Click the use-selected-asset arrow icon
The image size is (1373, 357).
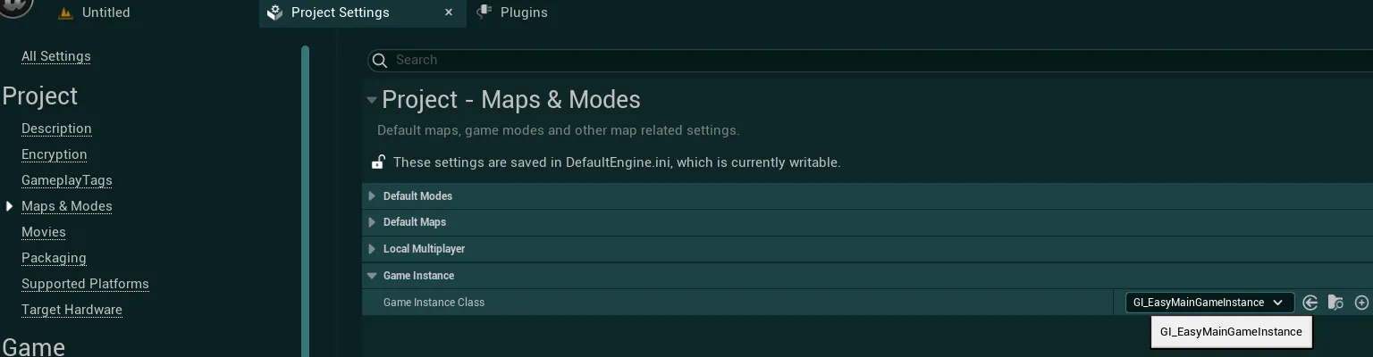coord(1310,303)
